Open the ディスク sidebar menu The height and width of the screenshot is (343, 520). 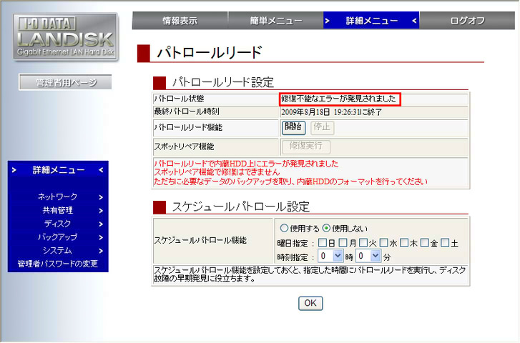(x=59, y=224)
